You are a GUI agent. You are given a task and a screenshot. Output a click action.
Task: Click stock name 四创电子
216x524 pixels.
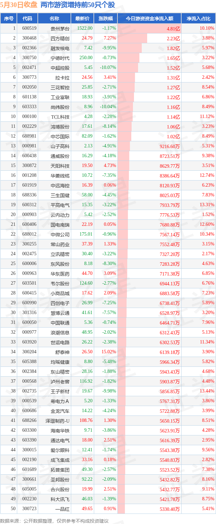tap(60, 303)
